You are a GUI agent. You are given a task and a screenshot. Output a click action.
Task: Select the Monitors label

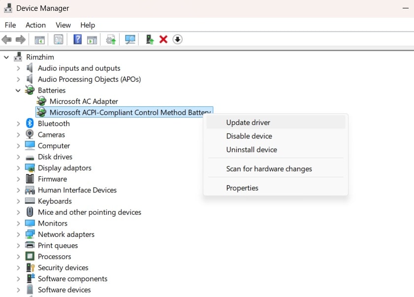(x=53, y=223)
